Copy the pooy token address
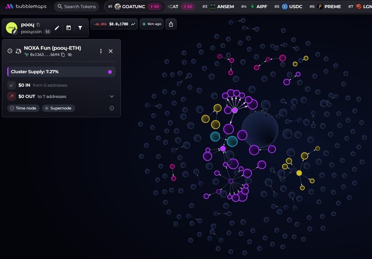 [38, 25]
